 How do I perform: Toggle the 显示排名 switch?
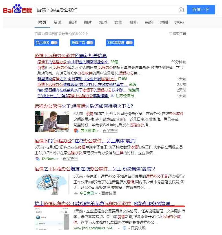[54, 43]
